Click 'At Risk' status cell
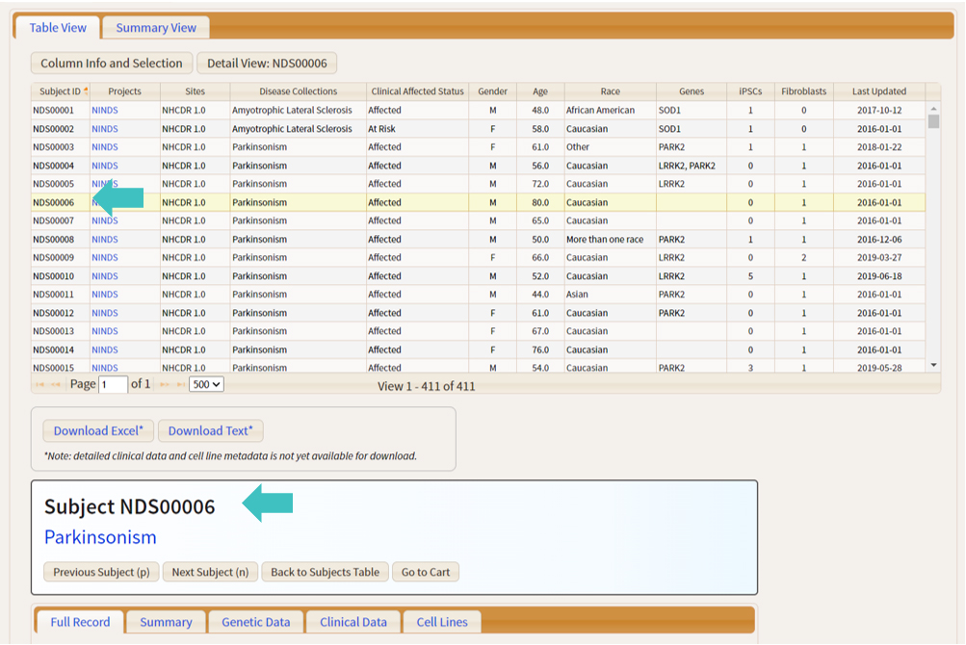This screenshot has height=645, width=966. [x=417, y=129]
